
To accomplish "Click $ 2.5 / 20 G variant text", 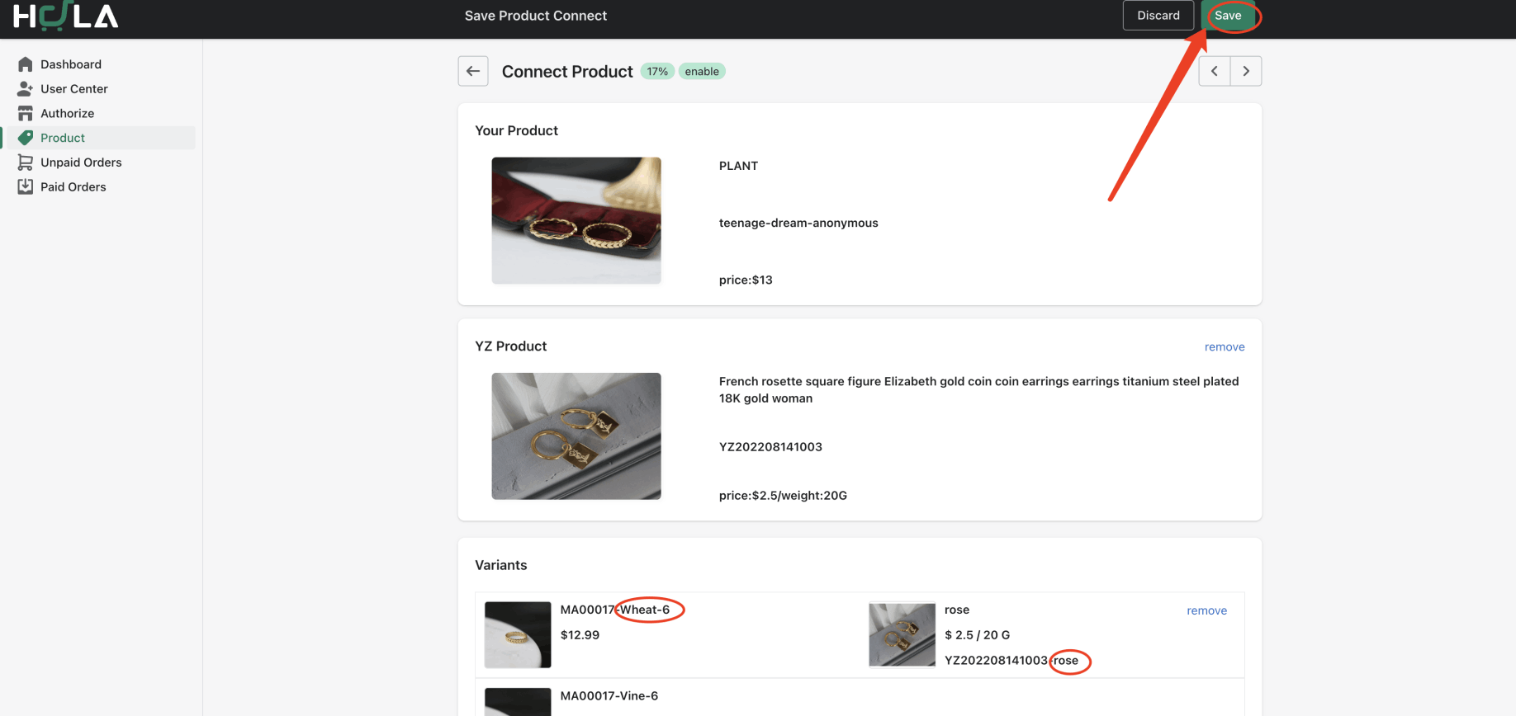I will point(977,635).
